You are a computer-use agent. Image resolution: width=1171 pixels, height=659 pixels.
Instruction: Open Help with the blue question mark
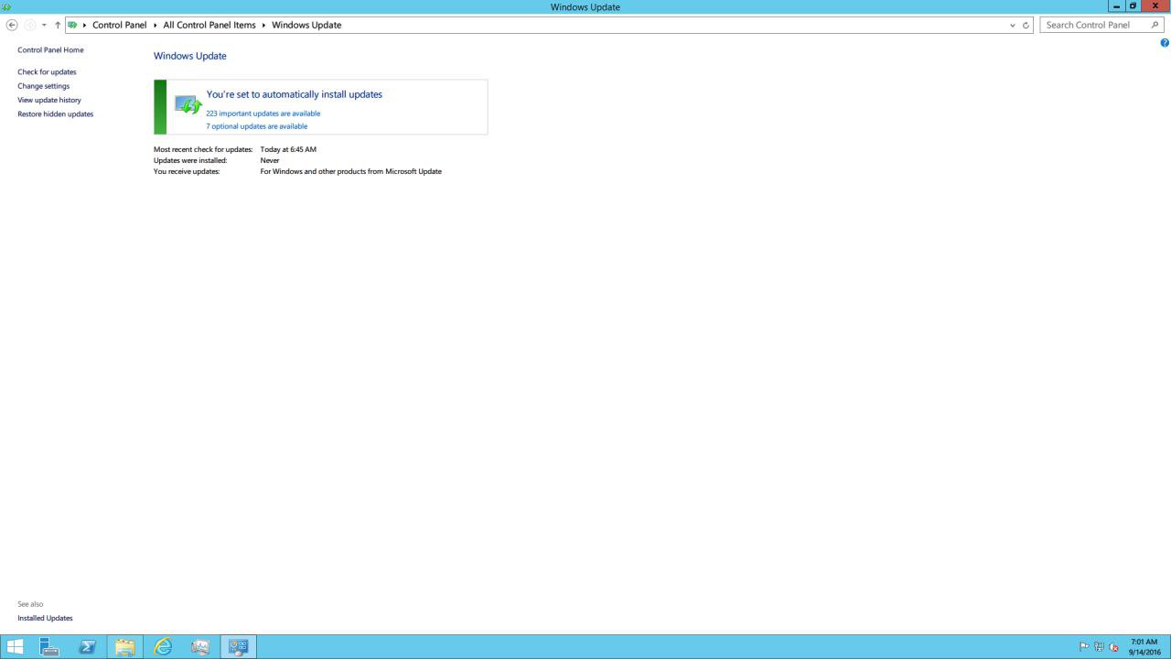(x=1165, y=43)
